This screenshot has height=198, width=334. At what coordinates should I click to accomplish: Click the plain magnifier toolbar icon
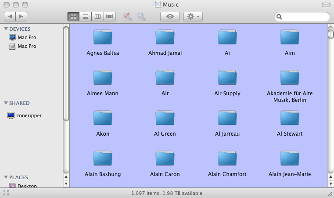pos(141,16)
